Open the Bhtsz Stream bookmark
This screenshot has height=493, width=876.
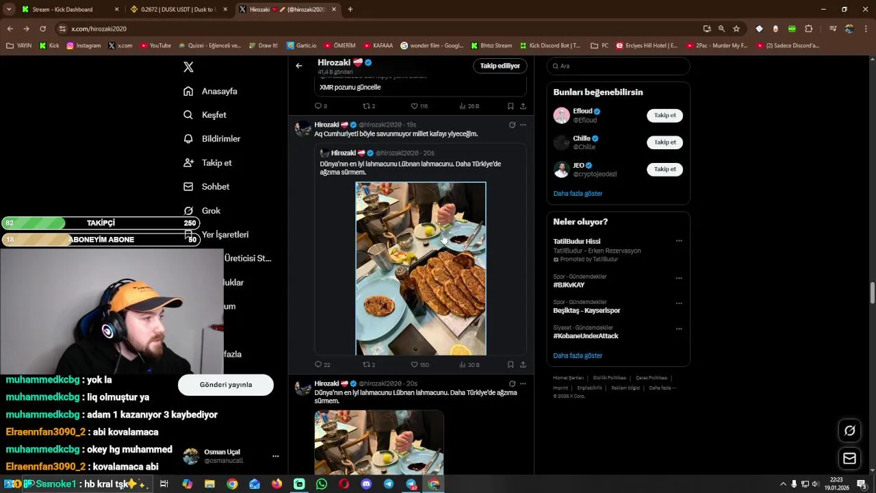tap(491, 46)
